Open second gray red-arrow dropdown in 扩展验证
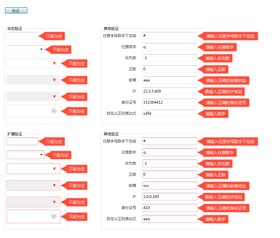Viewport: 280px width, 238px height. tap(33, 202)
